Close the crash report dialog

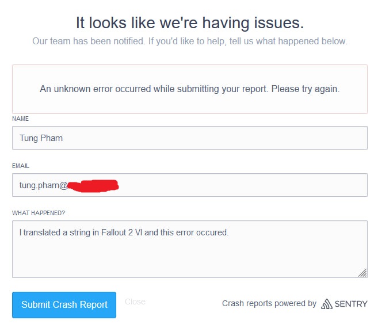click(135, 302)
